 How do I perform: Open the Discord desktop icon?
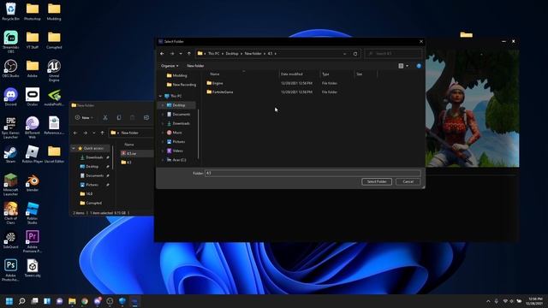pyautogui.click(x=10, y=97)
